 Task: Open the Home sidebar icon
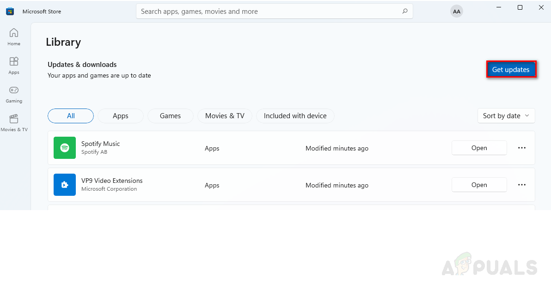(14, 33)
